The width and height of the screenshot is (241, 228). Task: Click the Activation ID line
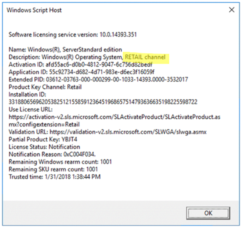pyautogui.click(x=80, y=65)
